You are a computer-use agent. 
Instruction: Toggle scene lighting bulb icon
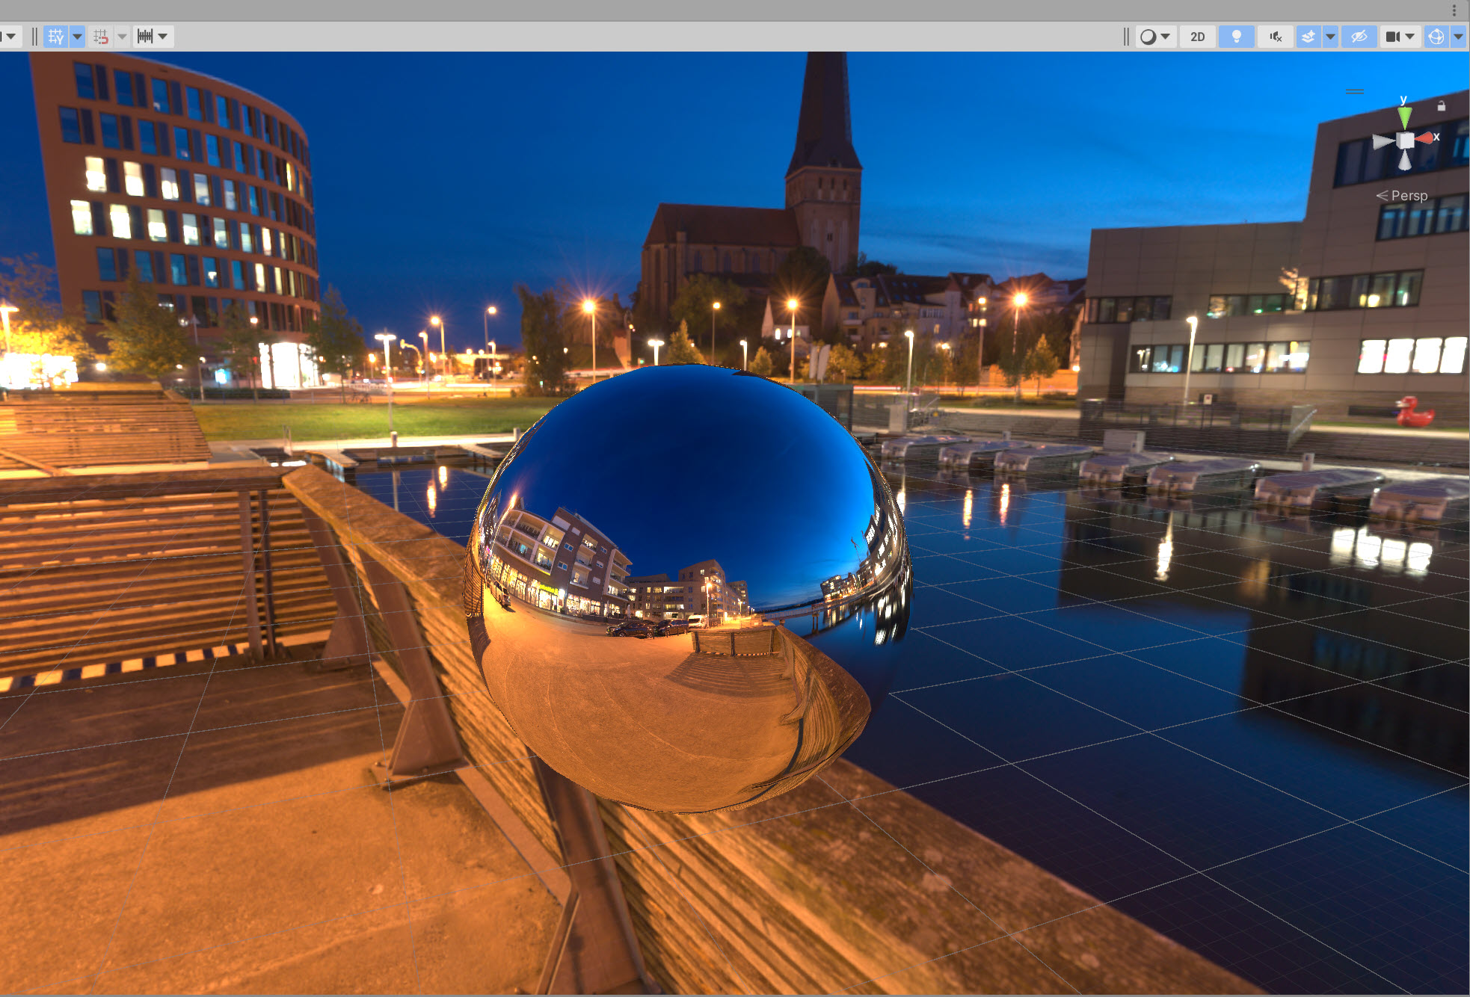coord(1236,37)
